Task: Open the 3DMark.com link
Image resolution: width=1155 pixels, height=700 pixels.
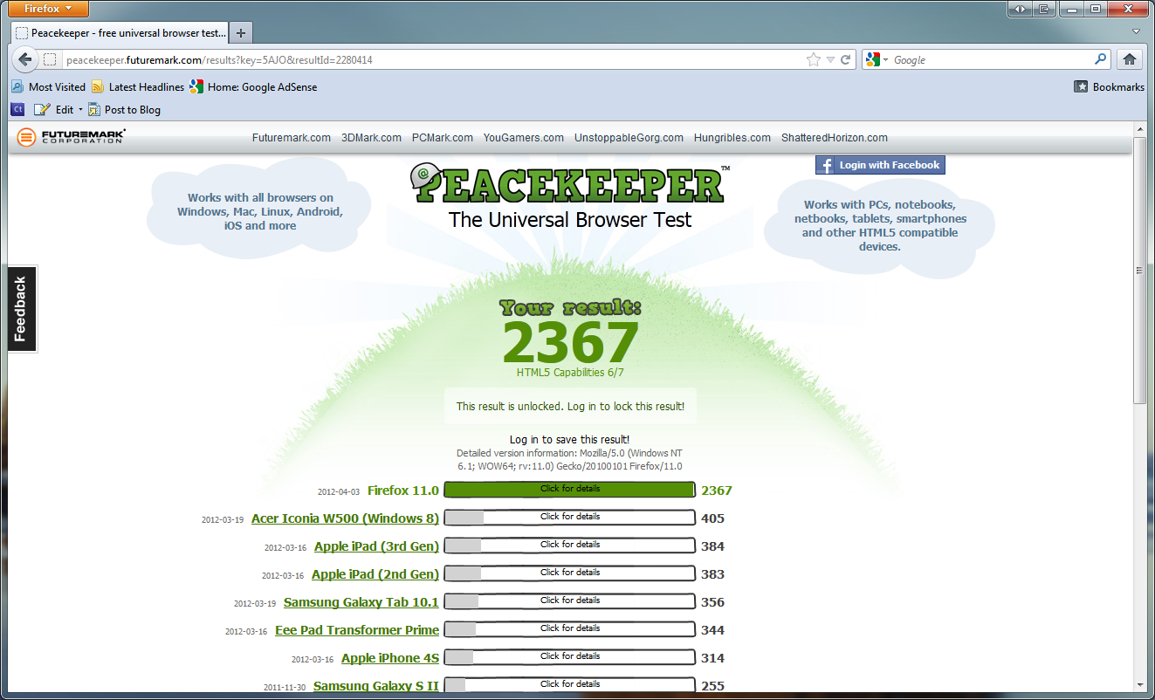Action: pyautogui.click(x=371, y=138)
